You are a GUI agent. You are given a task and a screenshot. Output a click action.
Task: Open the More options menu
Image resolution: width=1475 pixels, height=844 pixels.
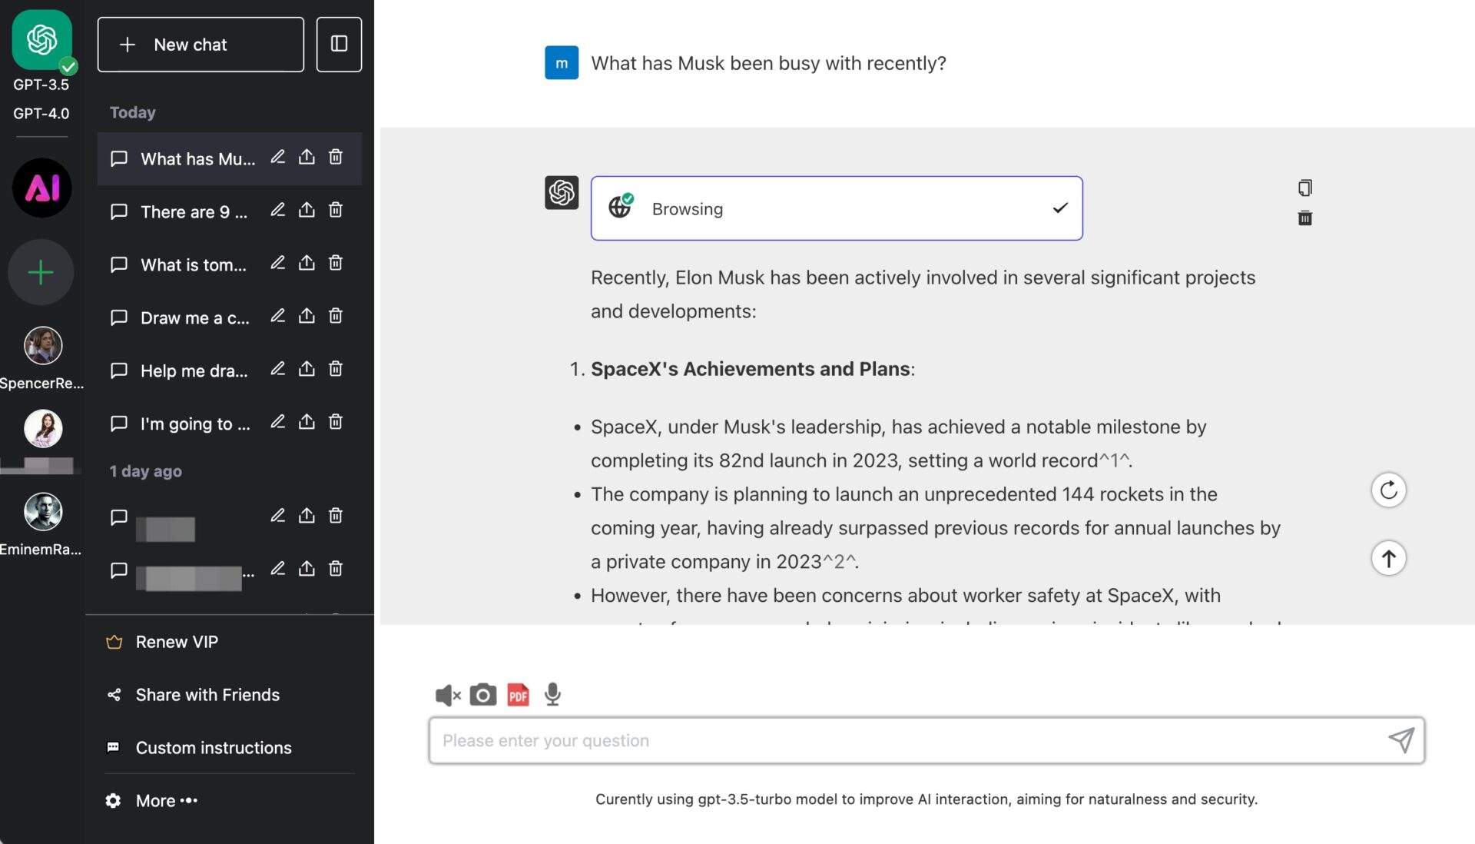pos(166,801)
